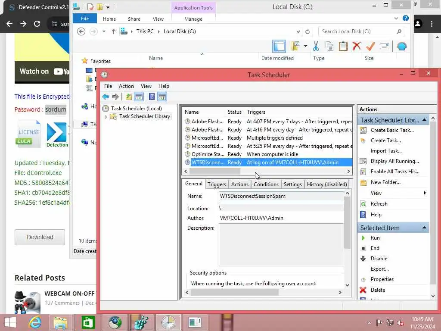Show hidden system tray icons arrow

(x=369, y=322)
